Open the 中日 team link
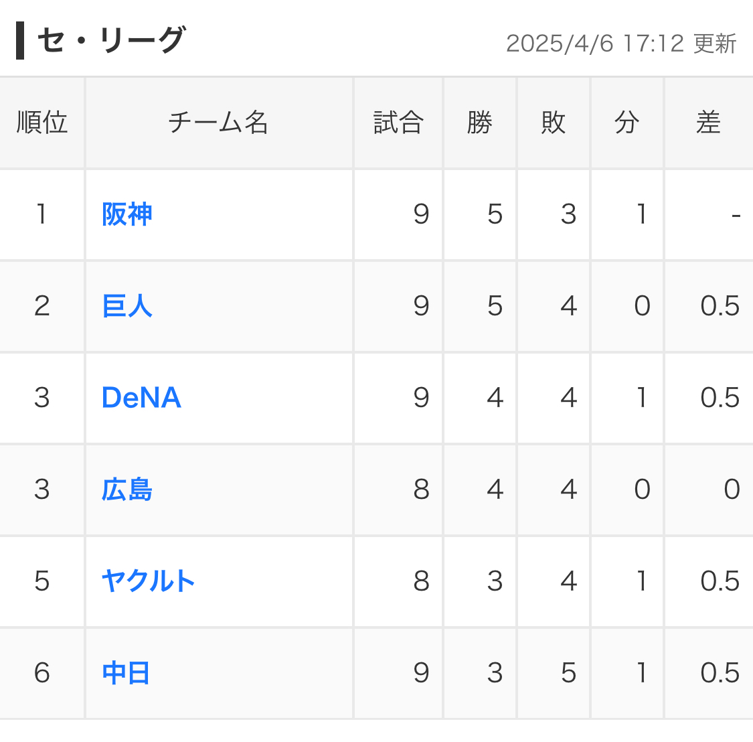This screenshot has height=742, width=753. pos(126,673)
